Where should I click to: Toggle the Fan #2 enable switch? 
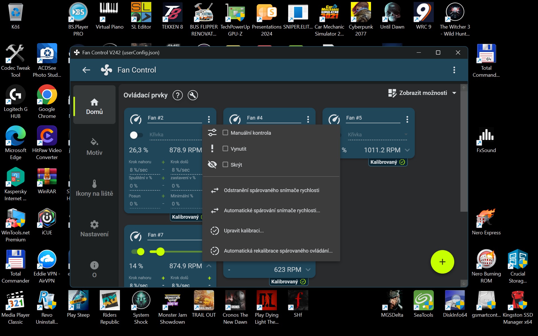136,135
